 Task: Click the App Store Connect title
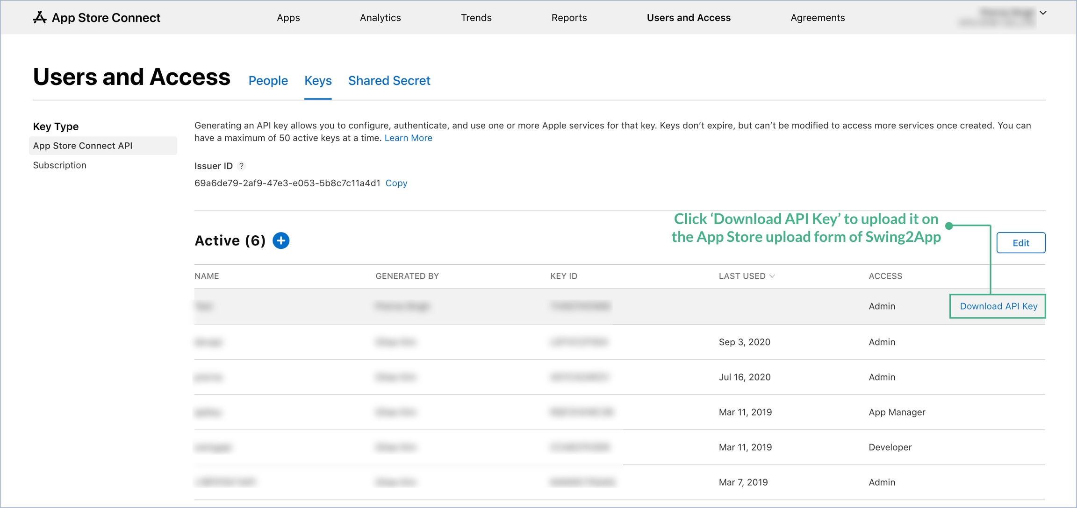click(106, 17)
